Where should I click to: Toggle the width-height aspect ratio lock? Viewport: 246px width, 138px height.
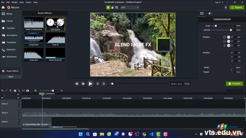click(x=231, y=70)
